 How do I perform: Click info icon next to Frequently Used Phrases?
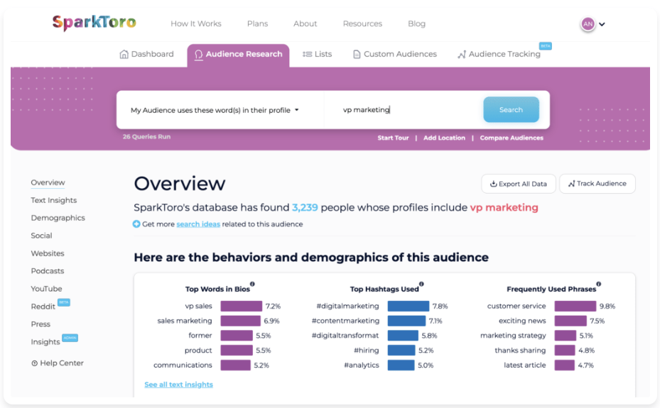coord(598,284)
